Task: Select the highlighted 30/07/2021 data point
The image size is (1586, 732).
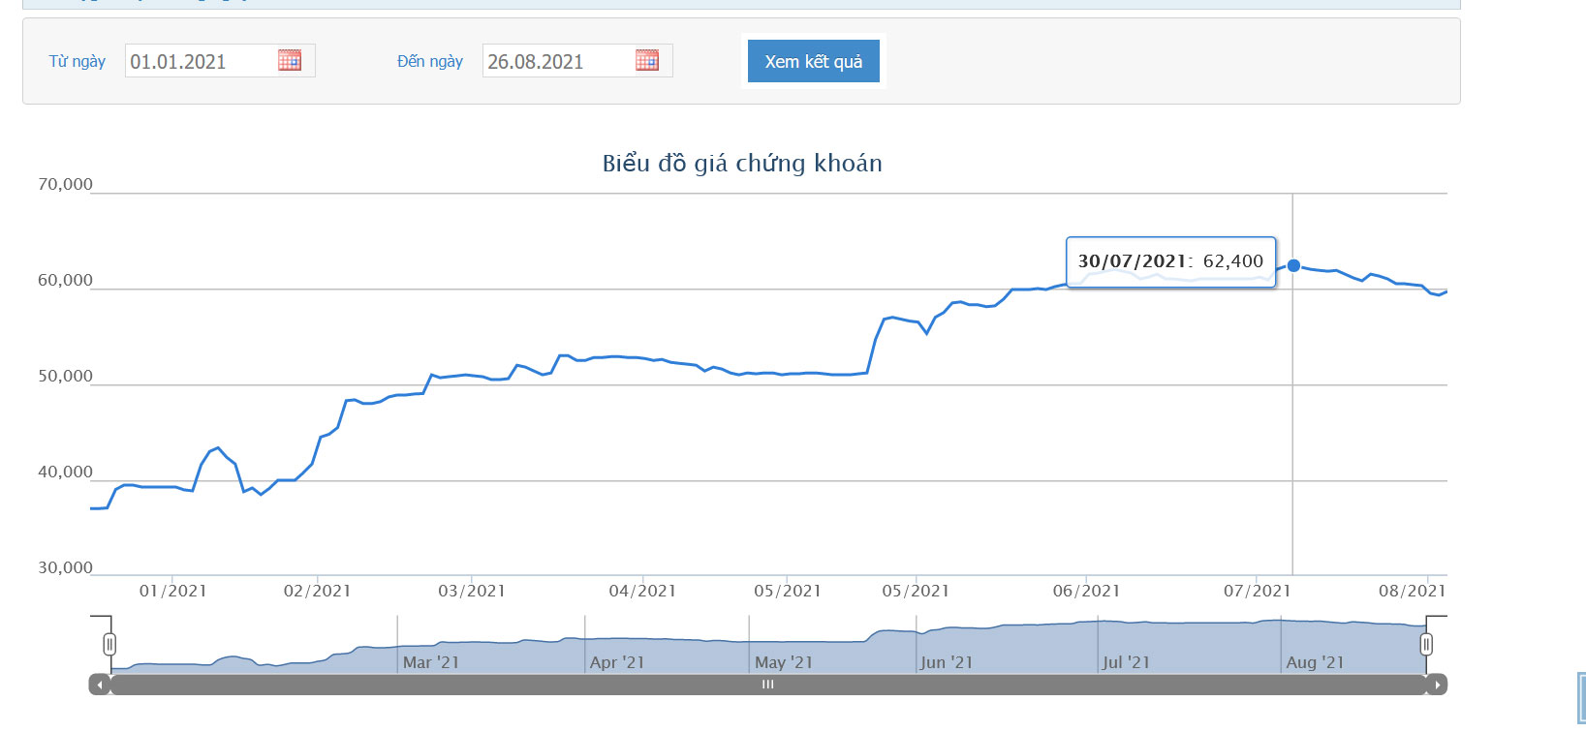Action: 1293,265
